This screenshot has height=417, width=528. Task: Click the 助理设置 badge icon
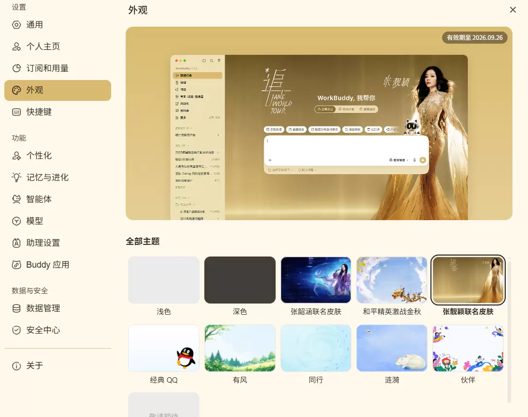click(x=16, y=243)
